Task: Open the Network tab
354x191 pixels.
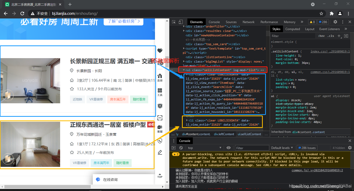Action: (x=249, y=22)
